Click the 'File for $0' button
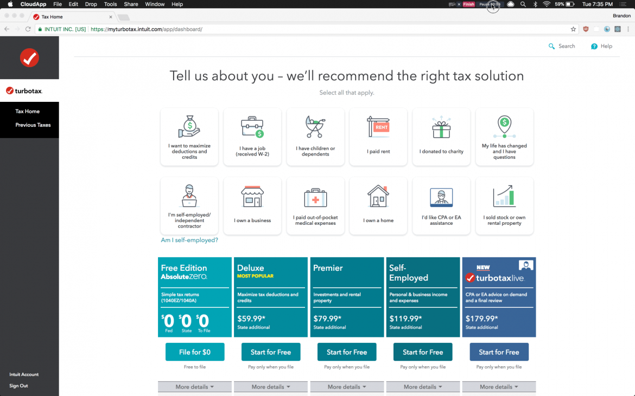The image size is (635, 396). (x=194, y=352)
